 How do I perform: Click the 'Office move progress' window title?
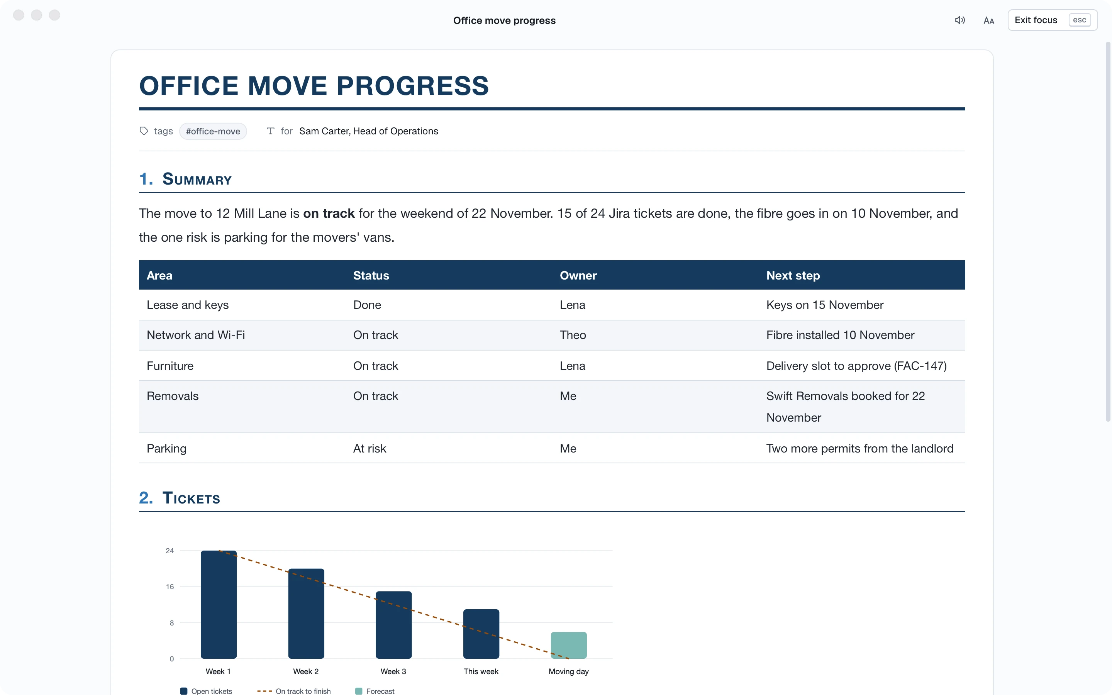(x=504, y=20)
